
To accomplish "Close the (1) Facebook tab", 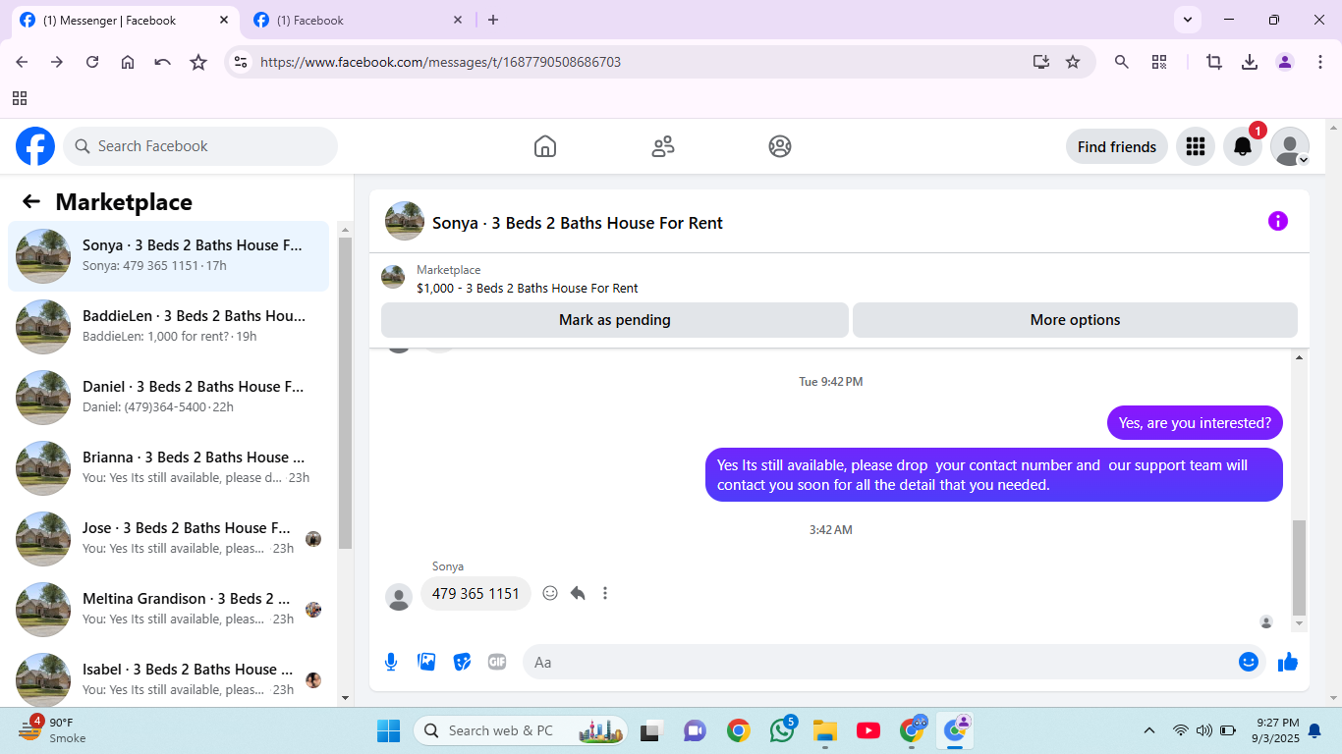I will click(x=458, y=20).
